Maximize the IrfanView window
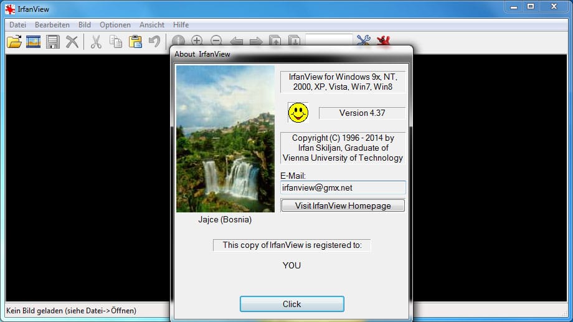This screenshot has height=322, width=573. tap(531, 7)
